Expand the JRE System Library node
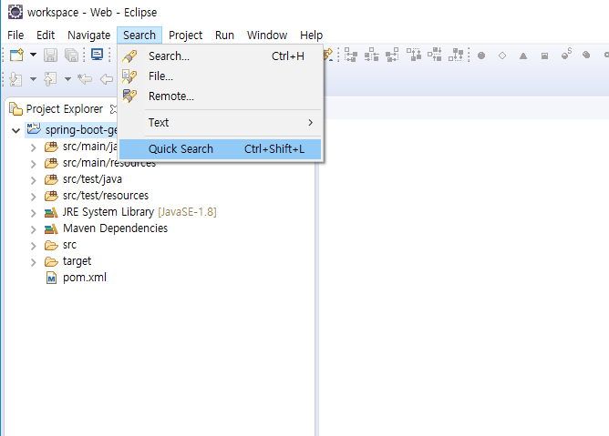 34,213
